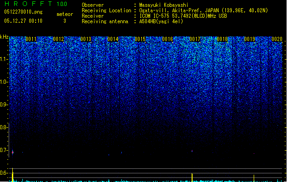This screenshot has height=182, width=287.
Task: Click the yellow intensity spike under 0019
Action: click(x=254, y=178)
